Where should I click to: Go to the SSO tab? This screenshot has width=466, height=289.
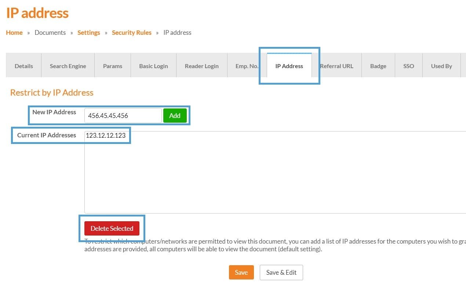[x=408, y=66]
